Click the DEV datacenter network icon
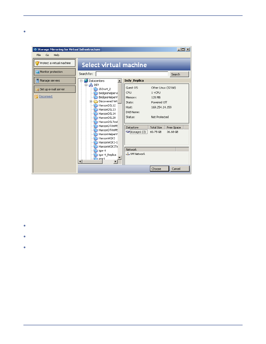 91,85
